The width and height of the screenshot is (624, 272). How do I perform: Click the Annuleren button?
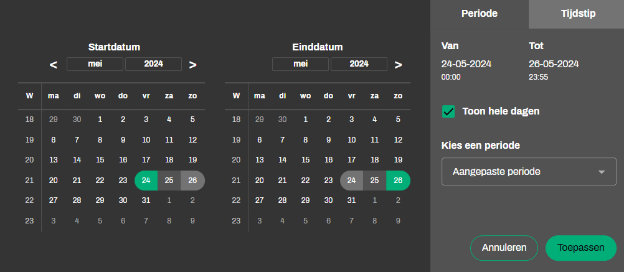click(x=504, y=248)
